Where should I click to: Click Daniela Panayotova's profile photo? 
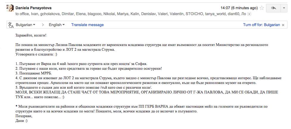10,8
